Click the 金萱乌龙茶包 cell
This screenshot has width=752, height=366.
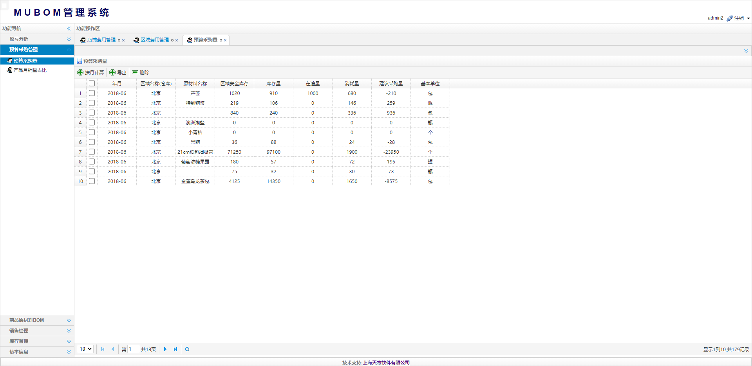[195, 181]
